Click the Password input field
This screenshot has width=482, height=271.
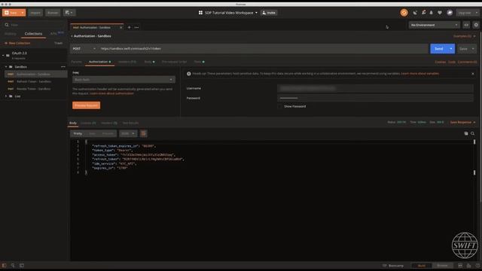tap(375, 98)
